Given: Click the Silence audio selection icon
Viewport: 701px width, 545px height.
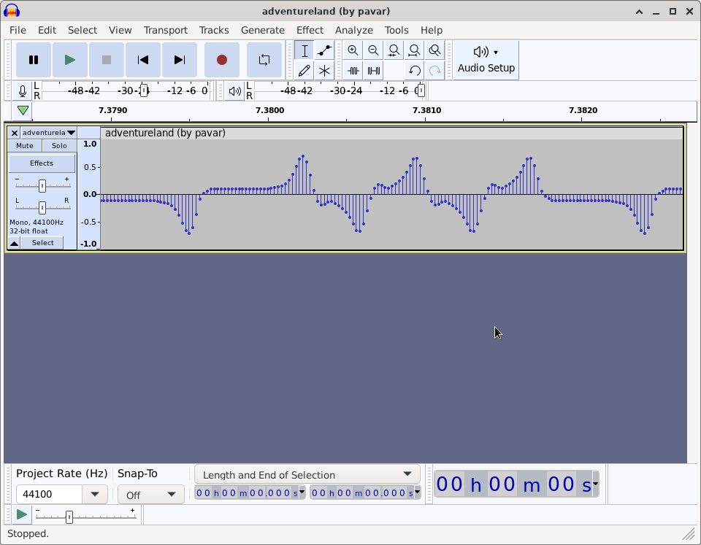Looking at the screenshot, I should [x=373, y=71].
